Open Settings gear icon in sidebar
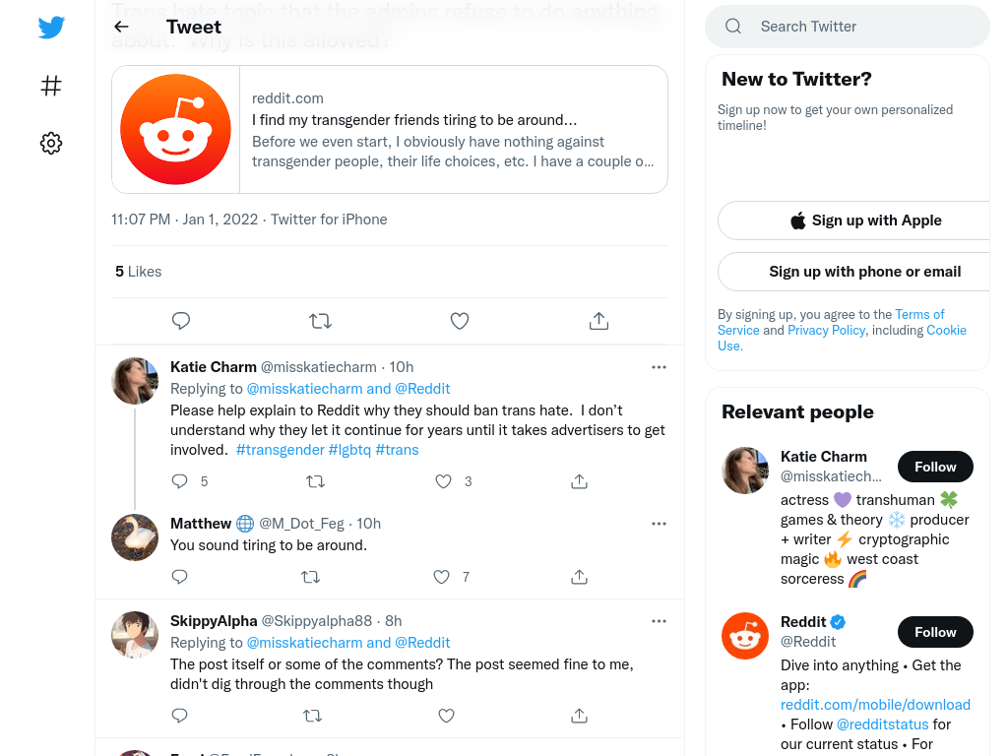1008x756 pixels. pos(51,143)
